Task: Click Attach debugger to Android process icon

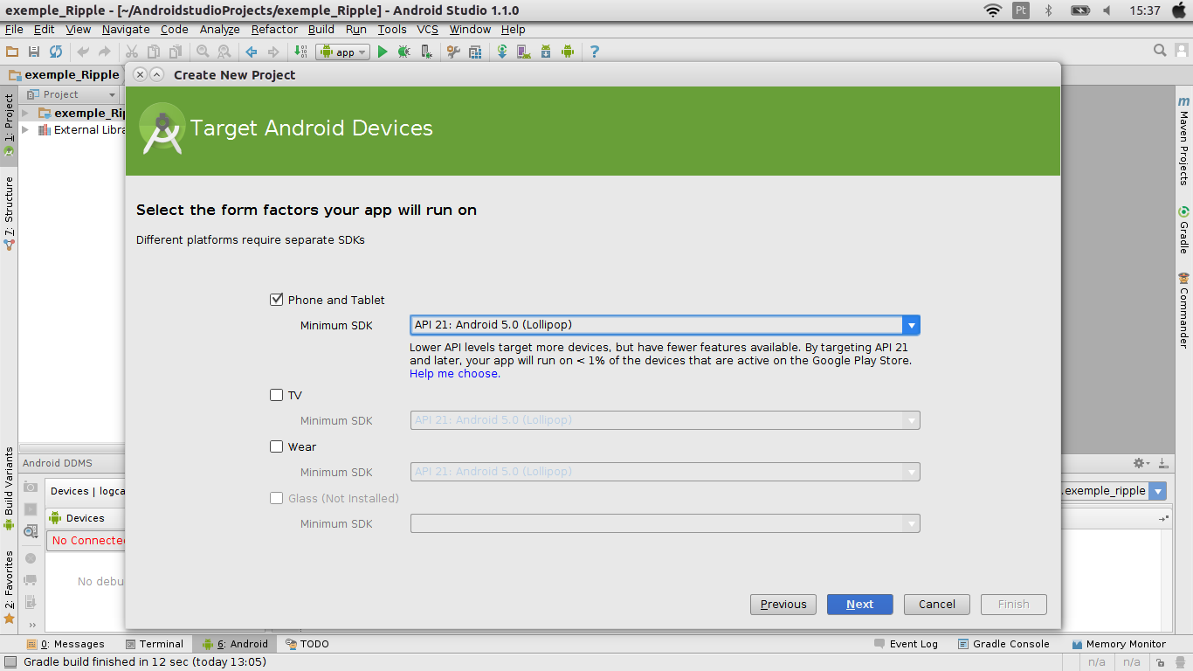Action: (426, 52)
